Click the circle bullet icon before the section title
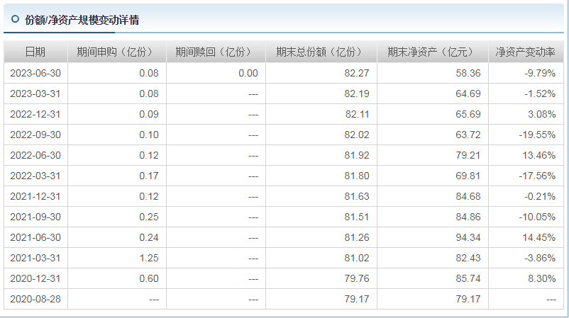Image resolution: width=569 pixels, height=318 pixels. 15,19
